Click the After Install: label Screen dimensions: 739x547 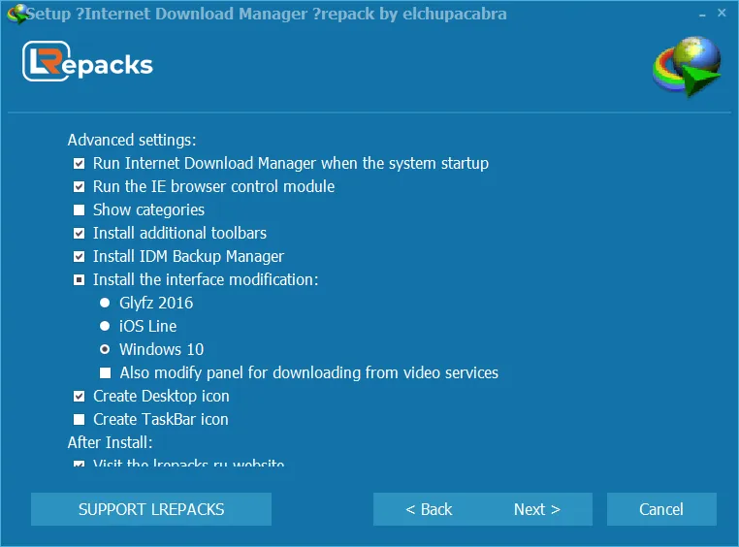coord(110,442)
